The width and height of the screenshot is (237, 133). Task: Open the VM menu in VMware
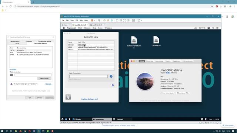pyautogui.click(x=77, y=20)
